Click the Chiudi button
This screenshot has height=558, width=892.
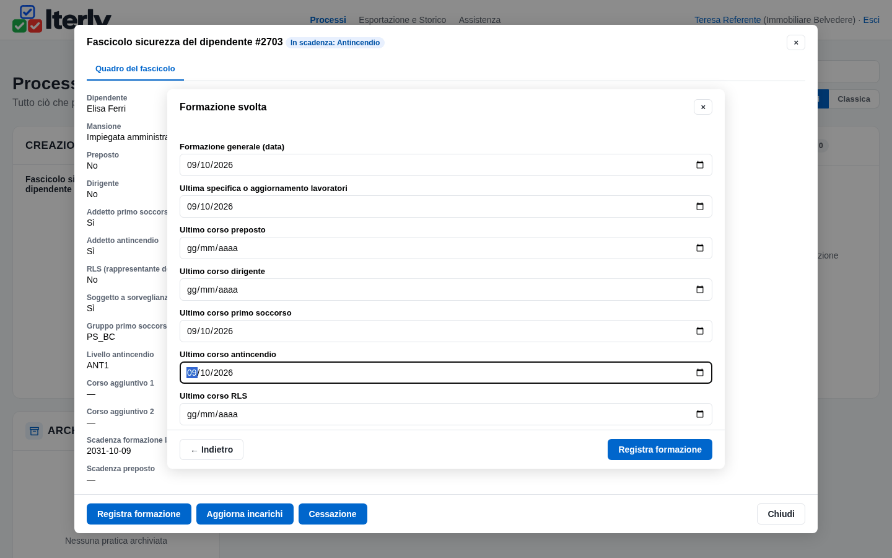[x=781, y=514]
